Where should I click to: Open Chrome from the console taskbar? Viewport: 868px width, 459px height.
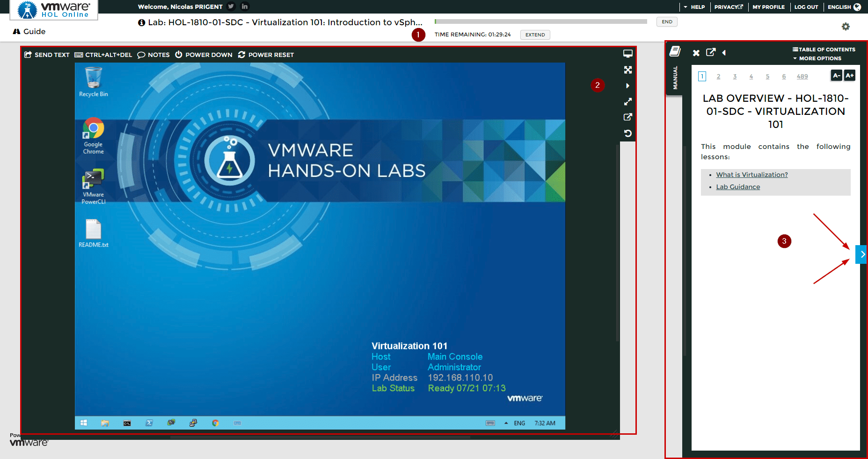(215, 423)
